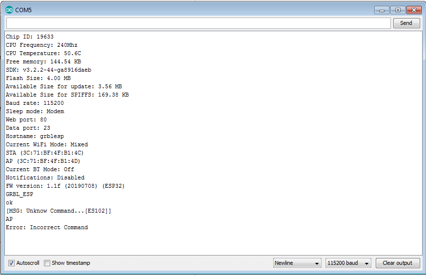Click the 'STA (3C:71:BF:4F:B1:4C)' line
This screenshot has height=276, width=426.
point(45,153)
